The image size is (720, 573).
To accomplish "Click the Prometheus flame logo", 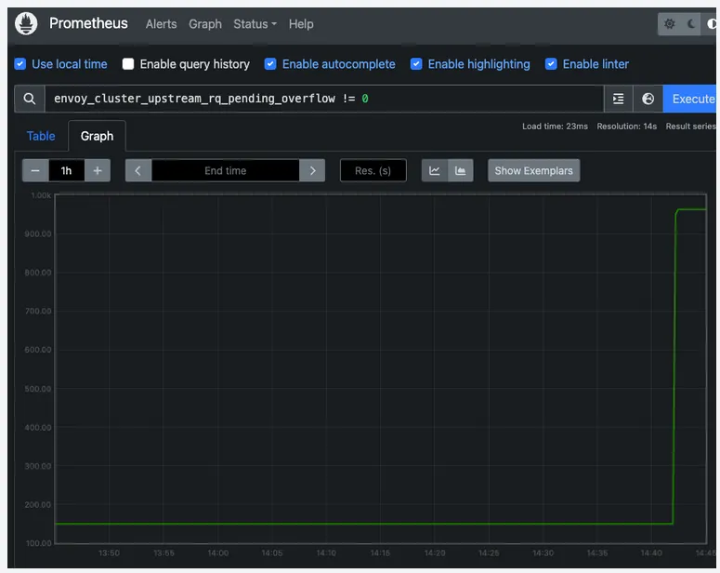I will pos(27,24).
